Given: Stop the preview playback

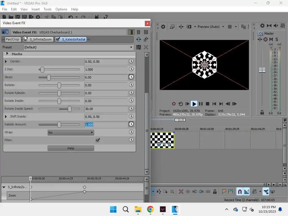Looking at the screenshot, I should 208,104.
